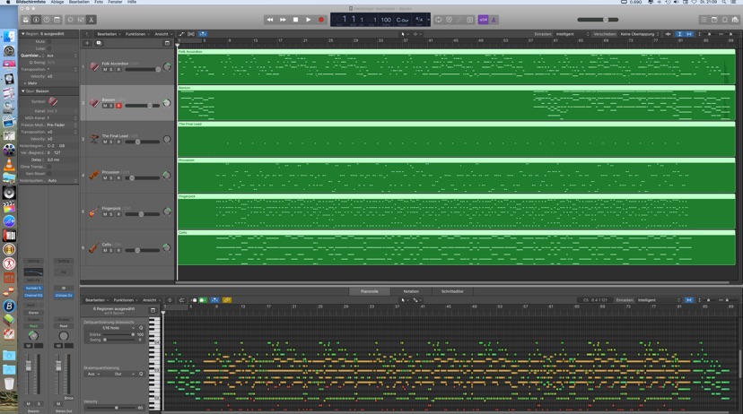Show automation in the tracks area
Screen dimensions: 743x414
pos(181,34)
